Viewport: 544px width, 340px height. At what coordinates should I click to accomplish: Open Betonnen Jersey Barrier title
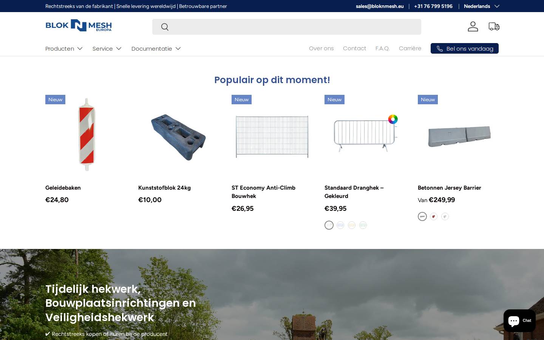[x=450, y=188]
